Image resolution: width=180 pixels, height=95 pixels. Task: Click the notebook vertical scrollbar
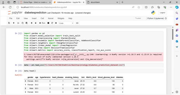tap(173, 34)
